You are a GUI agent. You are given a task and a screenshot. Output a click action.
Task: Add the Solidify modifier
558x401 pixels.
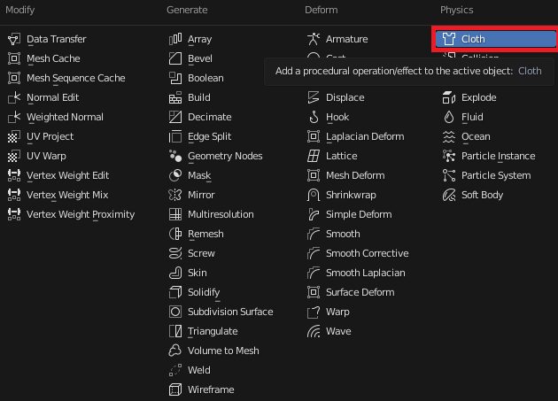click(x=204, y=292)
